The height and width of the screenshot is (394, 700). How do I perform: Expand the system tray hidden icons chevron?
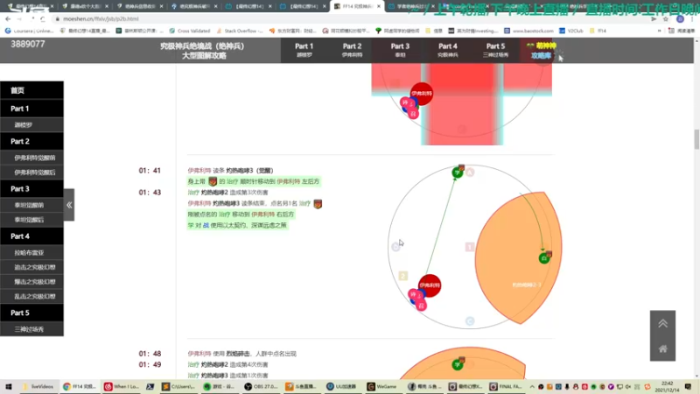tap(532, 386)
